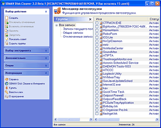Expand the Выбор инструмента panel chevron
Image resolution: width=161 pixels, height=128 pixels.
(x=46, y=51)
